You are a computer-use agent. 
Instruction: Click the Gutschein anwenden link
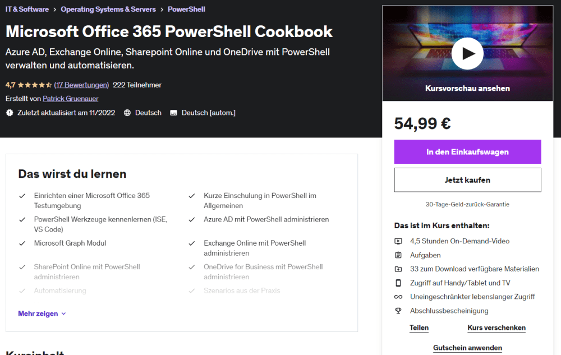[x=467, y=348]
